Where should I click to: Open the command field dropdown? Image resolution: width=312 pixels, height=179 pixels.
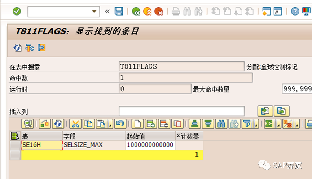coord(94,12)
